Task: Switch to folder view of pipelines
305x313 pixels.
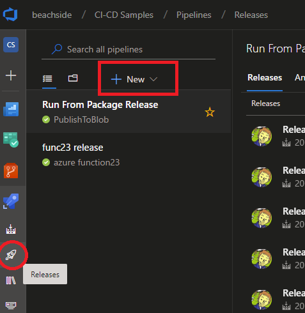Action: [x=73, y=78]
